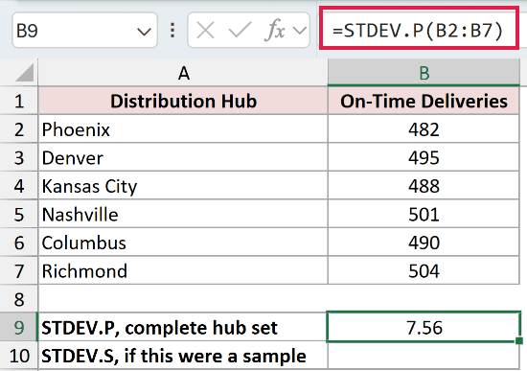Select the cell containing 488
This screenshot has height=371, width=527.
click(x=424, y=186)
